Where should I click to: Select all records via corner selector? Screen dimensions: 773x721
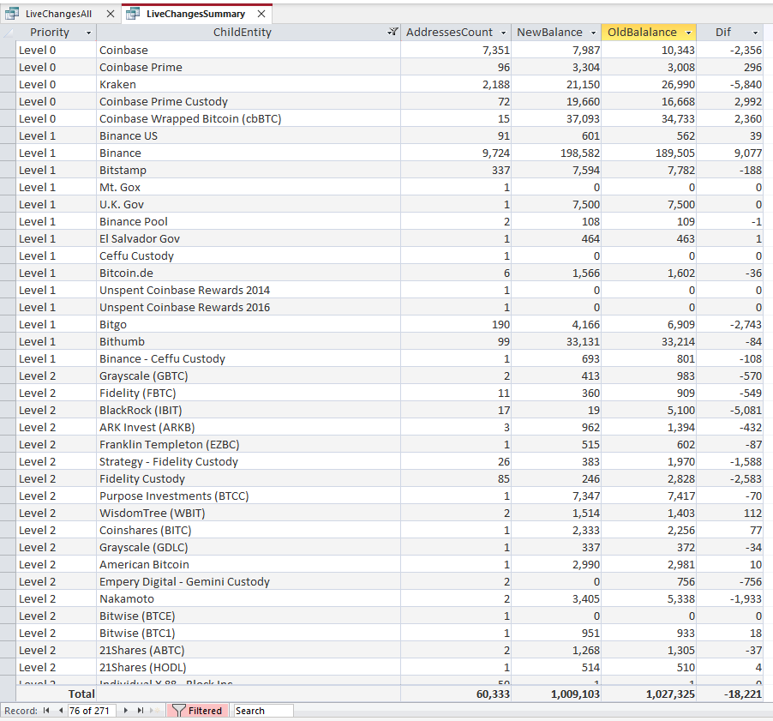click(8, 33)
